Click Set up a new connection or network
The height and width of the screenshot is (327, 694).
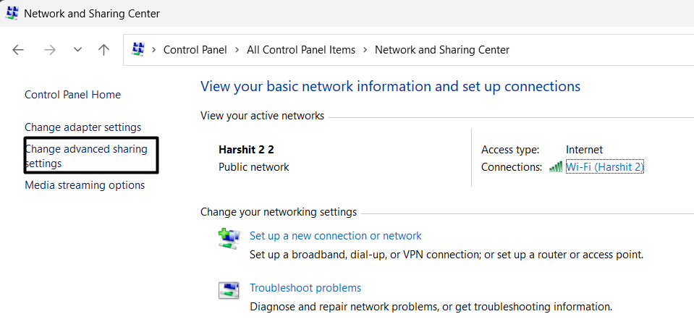[x=335, y=236]
